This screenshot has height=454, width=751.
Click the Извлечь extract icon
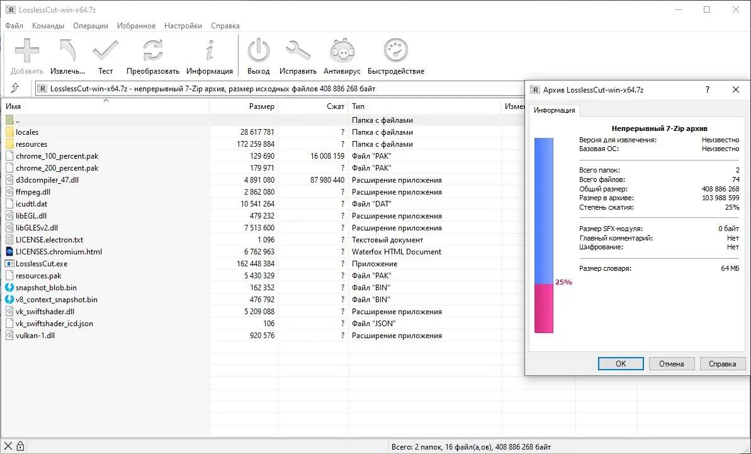pos(67,51)
